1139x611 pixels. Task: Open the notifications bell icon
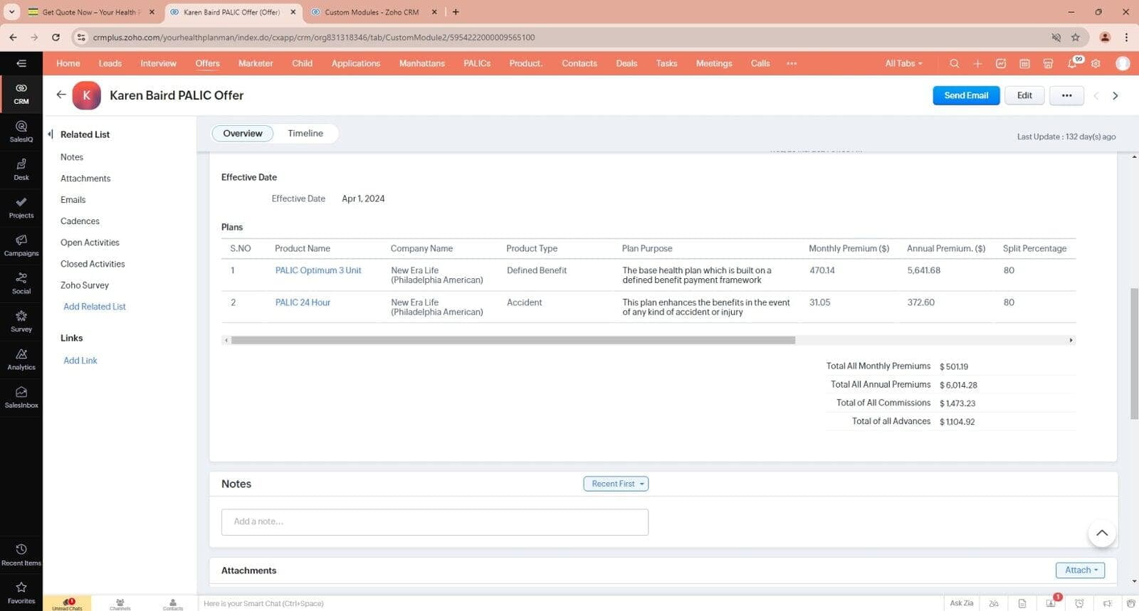pos(1072,63)
